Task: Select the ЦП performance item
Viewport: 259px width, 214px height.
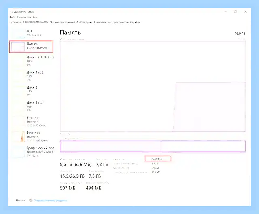Action: pos(32,33)
